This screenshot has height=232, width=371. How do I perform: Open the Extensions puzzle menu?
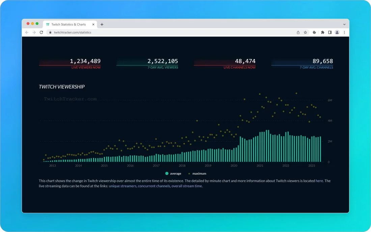tap(322, 32)
